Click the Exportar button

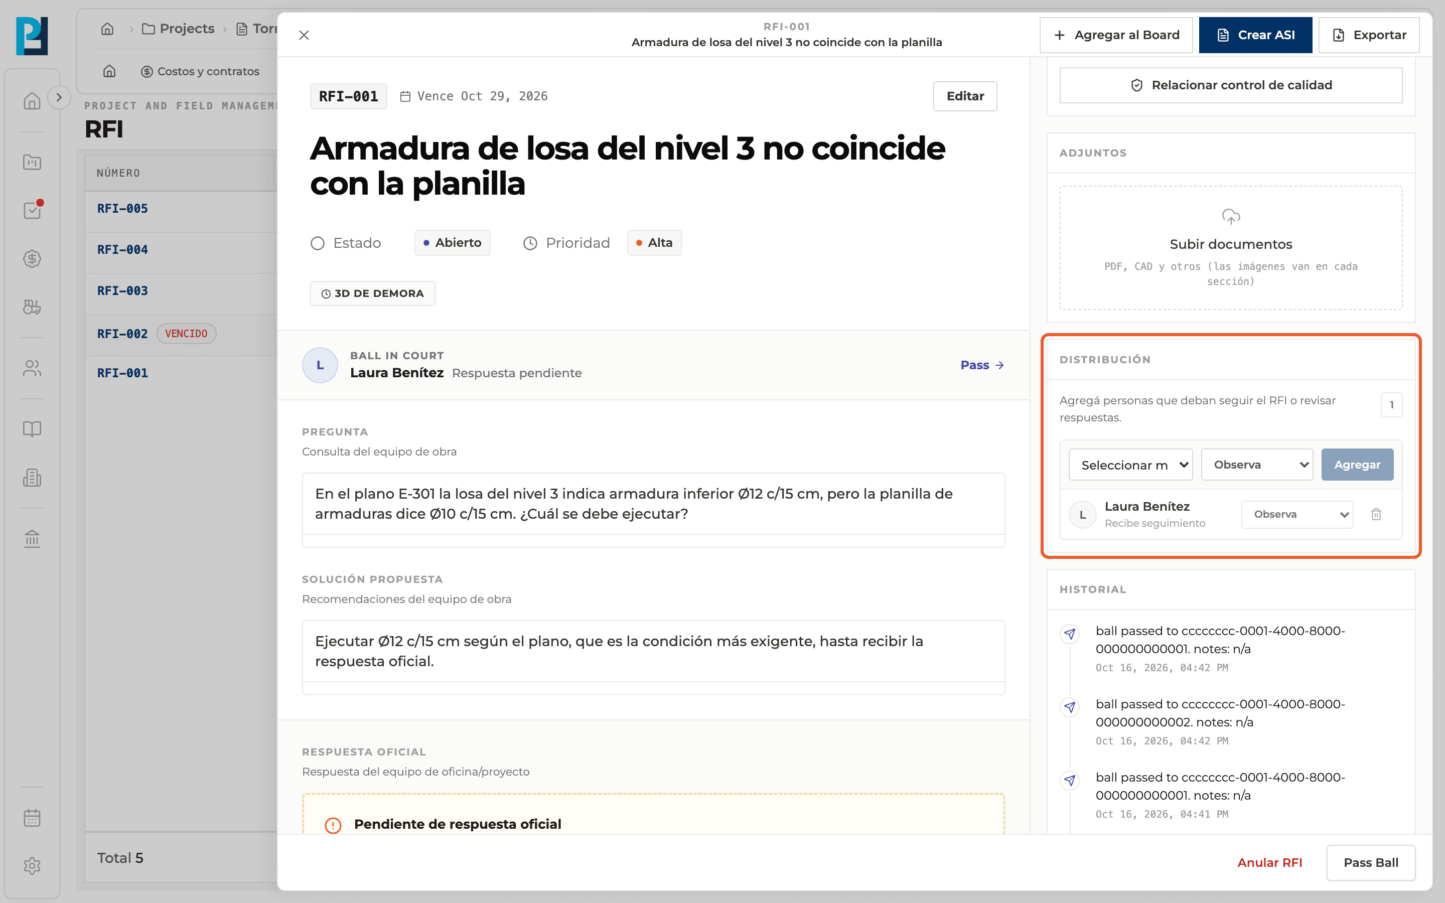pos(1369,35)
